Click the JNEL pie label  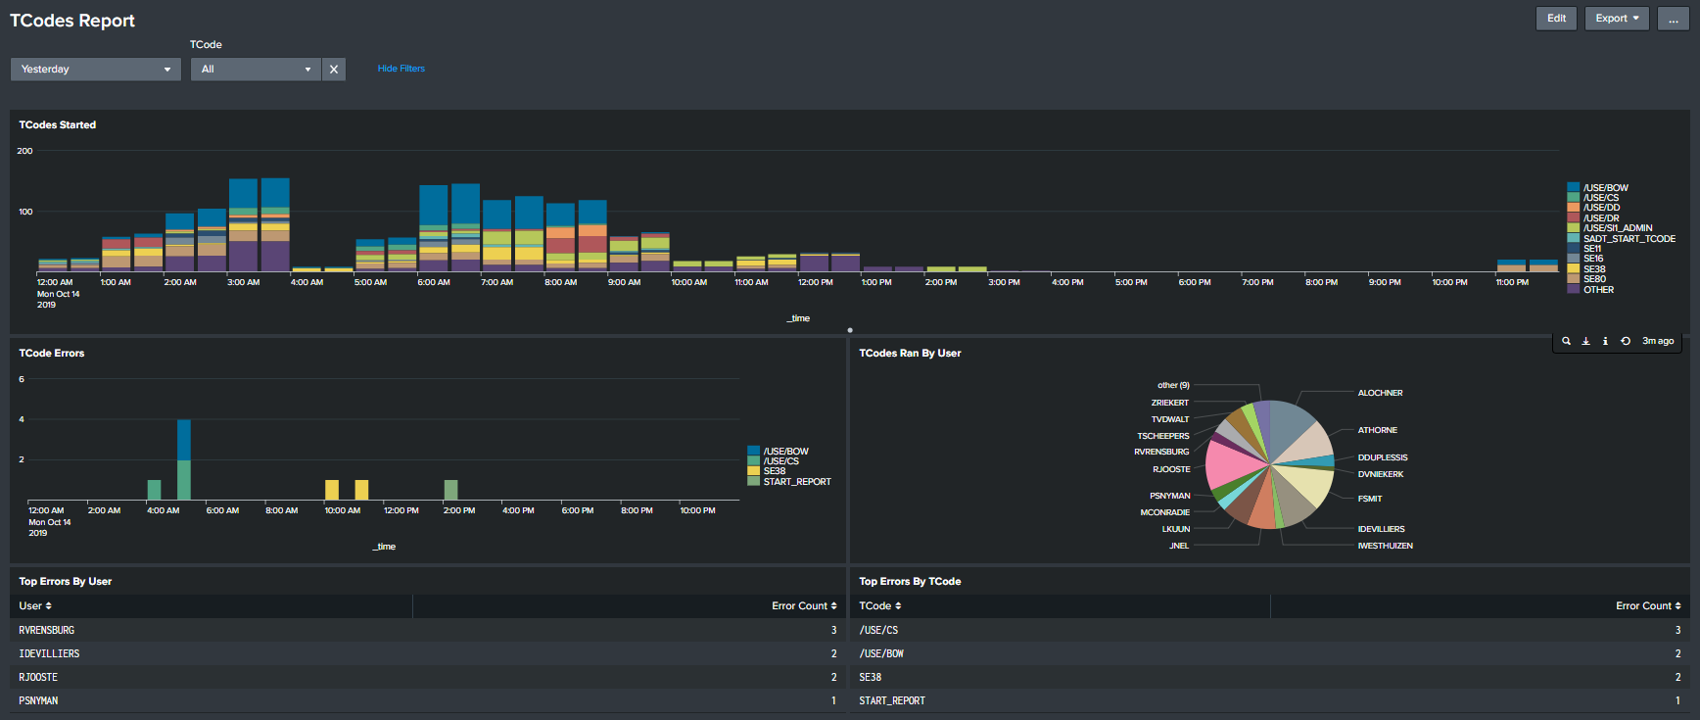pos(1179,546)
